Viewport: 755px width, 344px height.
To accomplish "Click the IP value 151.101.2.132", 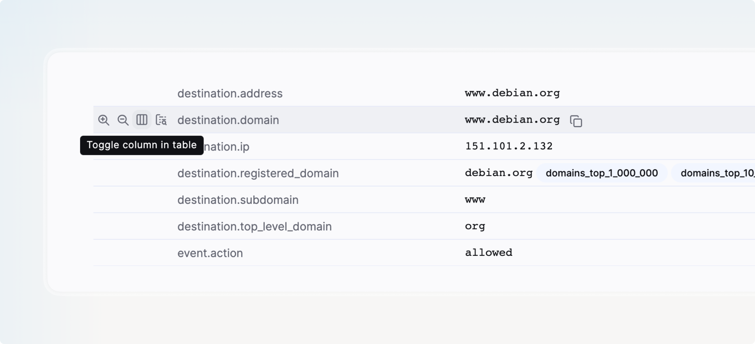I will [x=509, y=146].
